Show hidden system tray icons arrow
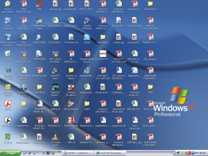This screenshot has width=208, height=156. [x=174, y=153]
